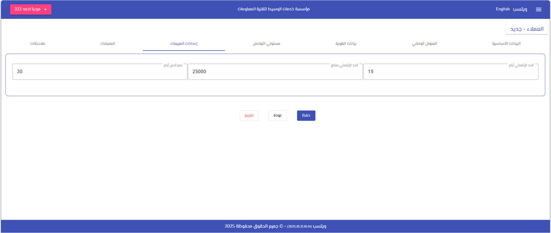Focus the عمر الدين أيام field showing 30
Screen dimensions: 551x233
pos(99,71)
